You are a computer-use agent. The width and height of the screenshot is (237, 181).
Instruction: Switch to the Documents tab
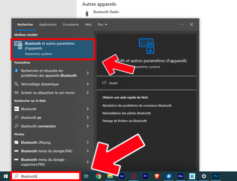[x=71, y=24]
